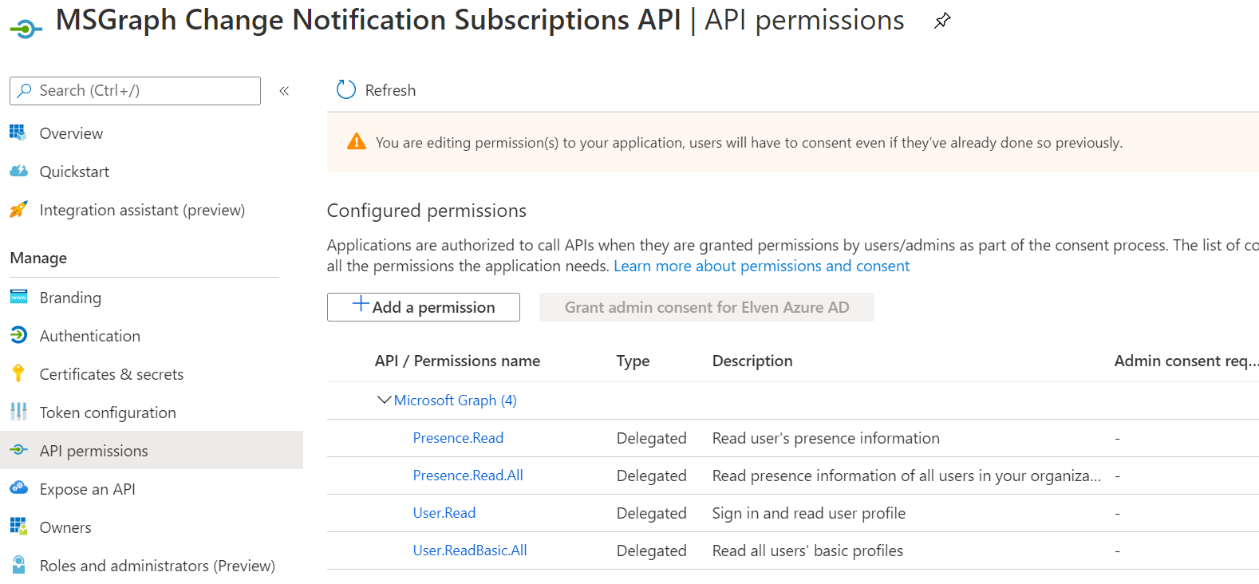This screenshot has height=584, width=1259.
Task: Click 'Sign in and read user profile' description
Action: click(x=809, y=513)
